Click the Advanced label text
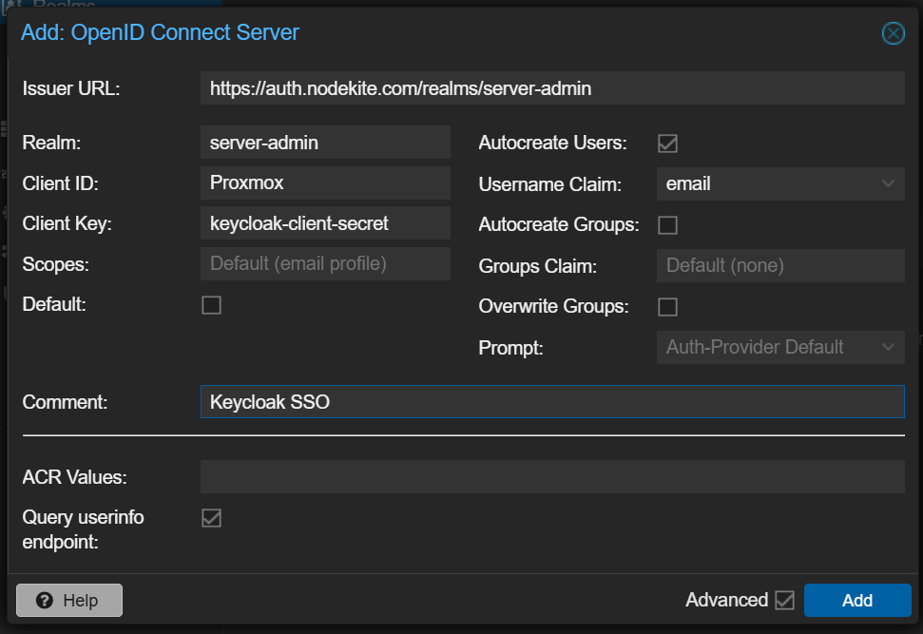The height and width of the screenshot is (634, 923). click(727, 600)
